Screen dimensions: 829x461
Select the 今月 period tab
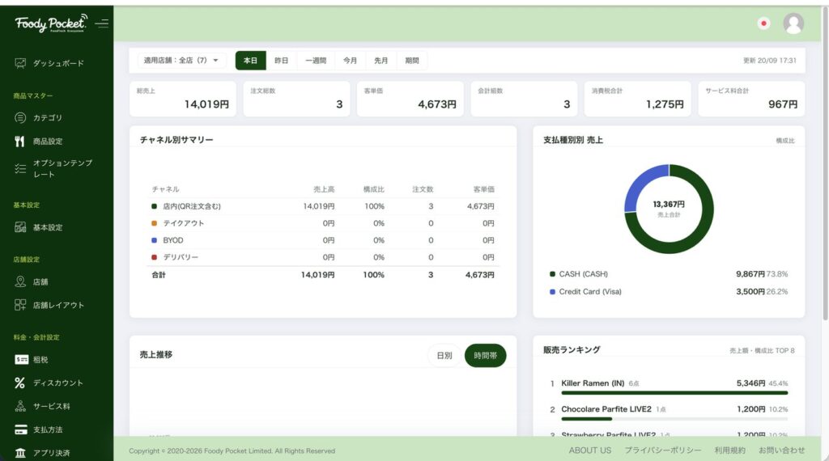tap(350, 60)
